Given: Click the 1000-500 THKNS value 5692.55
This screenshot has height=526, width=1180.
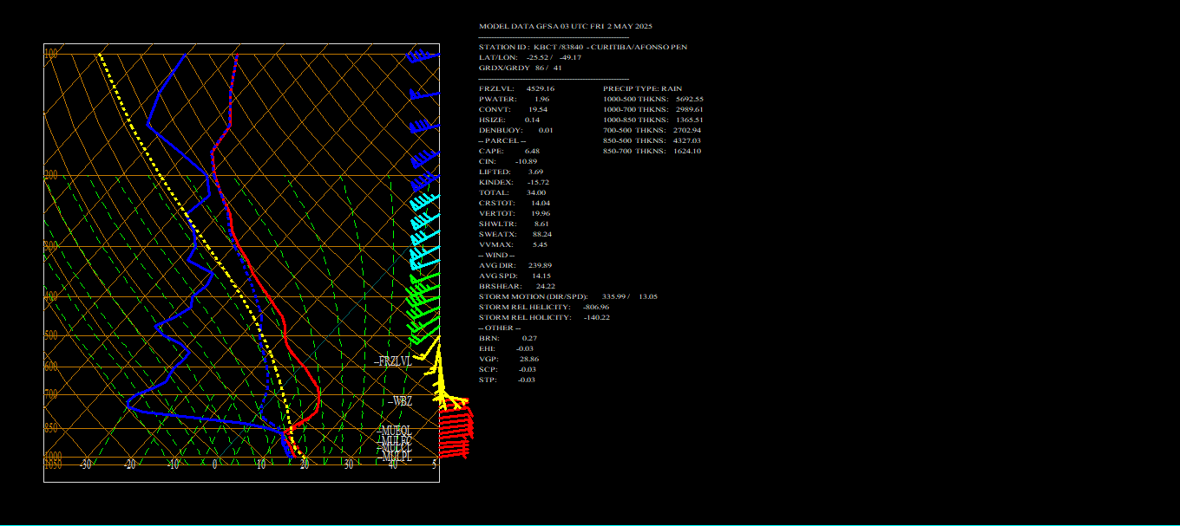Looking at the screenshot, I should pos(689,99).
